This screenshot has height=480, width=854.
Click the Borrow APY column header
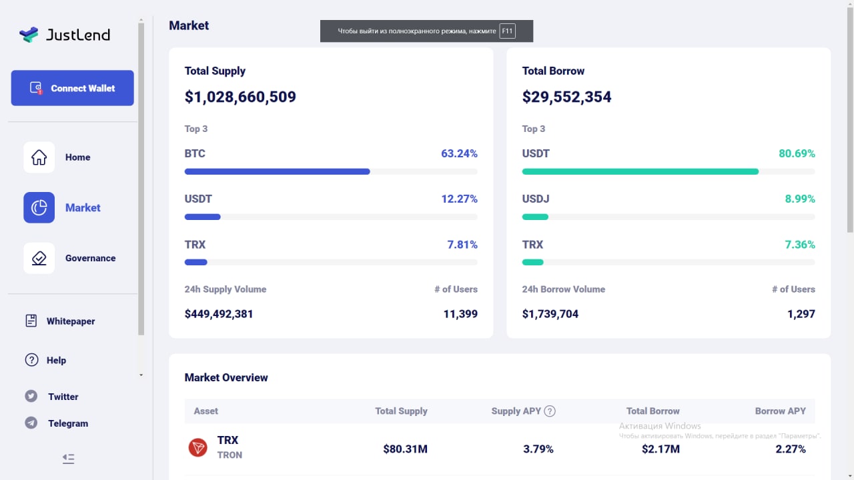pos(781,411)
